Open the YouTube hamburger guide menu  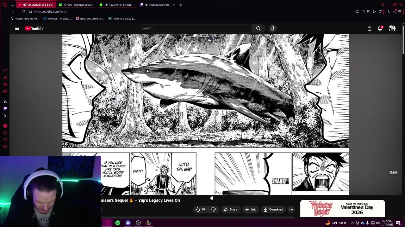point(17,28)
